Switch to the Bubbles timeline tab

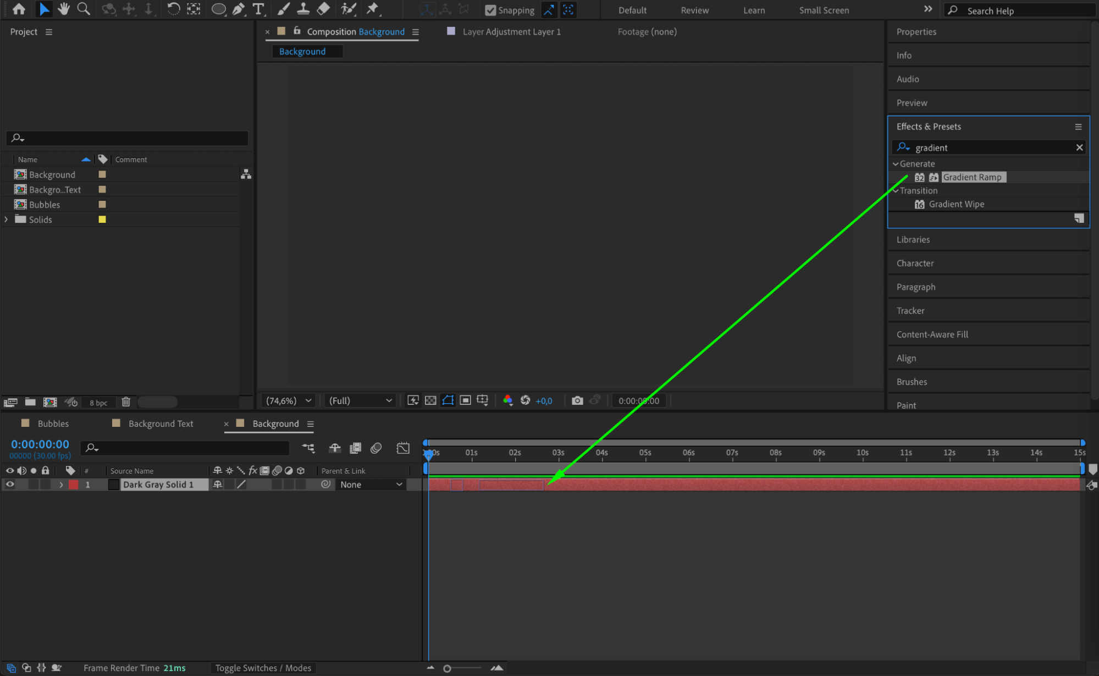(x=53, y=424)
